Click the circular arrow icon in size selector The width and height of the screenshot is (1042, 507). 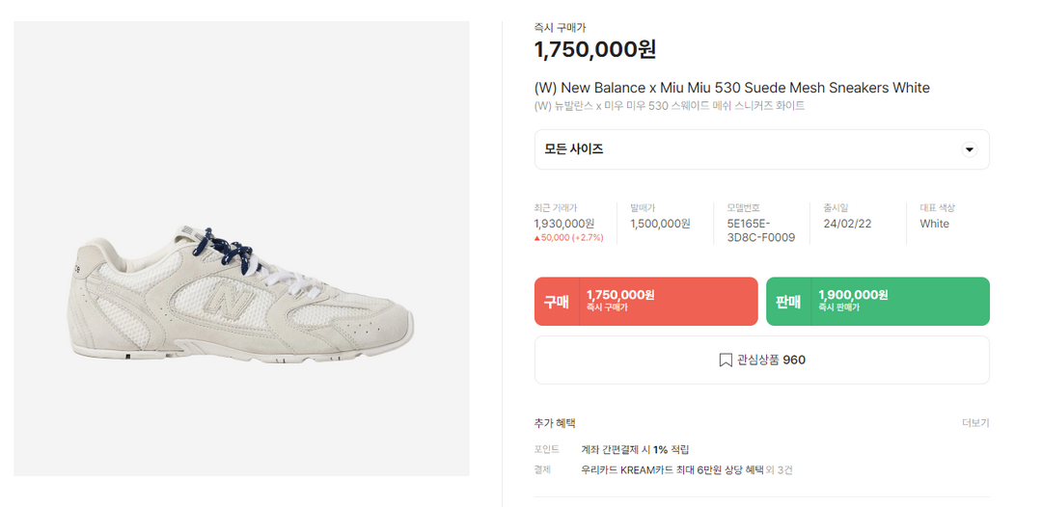[970, 149]
